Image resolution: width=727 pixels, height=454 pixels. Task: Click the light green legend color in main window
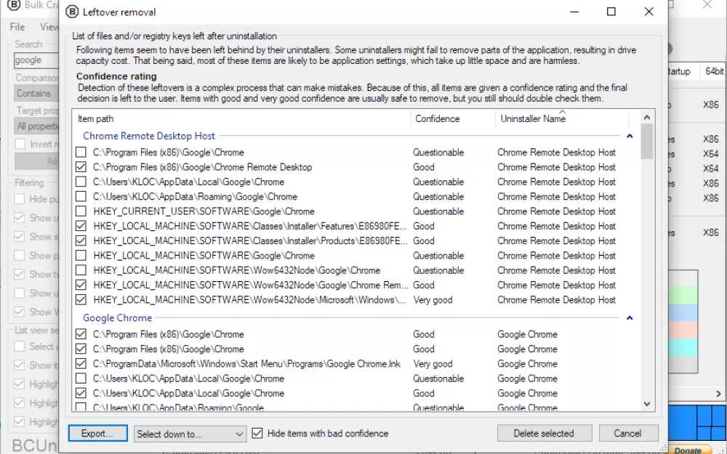coord(683,296)
